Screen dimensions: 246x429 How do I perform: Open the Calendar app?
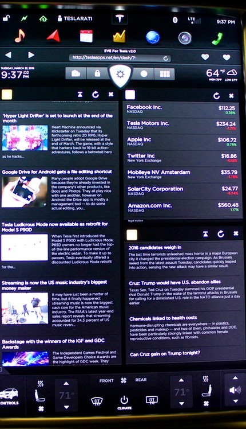(86, 36)
